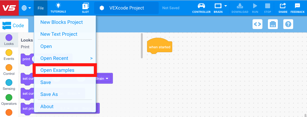Select the purple Looks category circle
The width and height of the screenshot is (307, 117).
pyautogui.click(x=9, y=38)
